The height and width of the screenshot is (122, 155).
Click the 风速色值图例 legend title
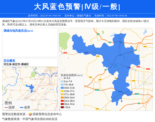coord(71,75)
